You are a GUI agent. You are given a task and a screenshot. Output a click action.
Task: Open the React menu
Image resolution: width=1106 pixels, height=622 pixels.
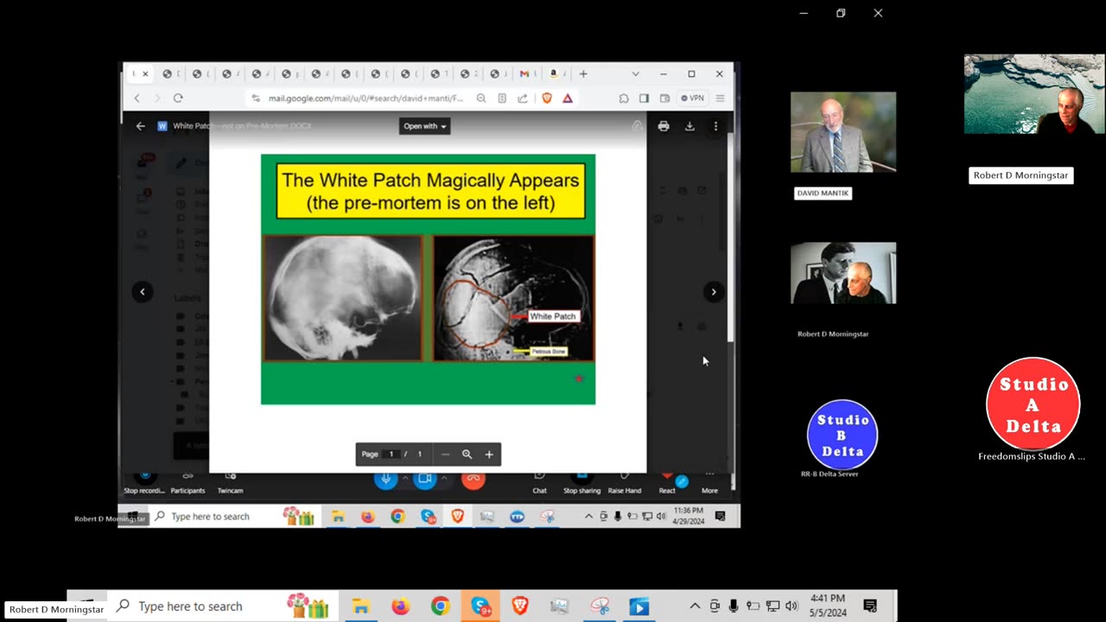coord(667,482)
